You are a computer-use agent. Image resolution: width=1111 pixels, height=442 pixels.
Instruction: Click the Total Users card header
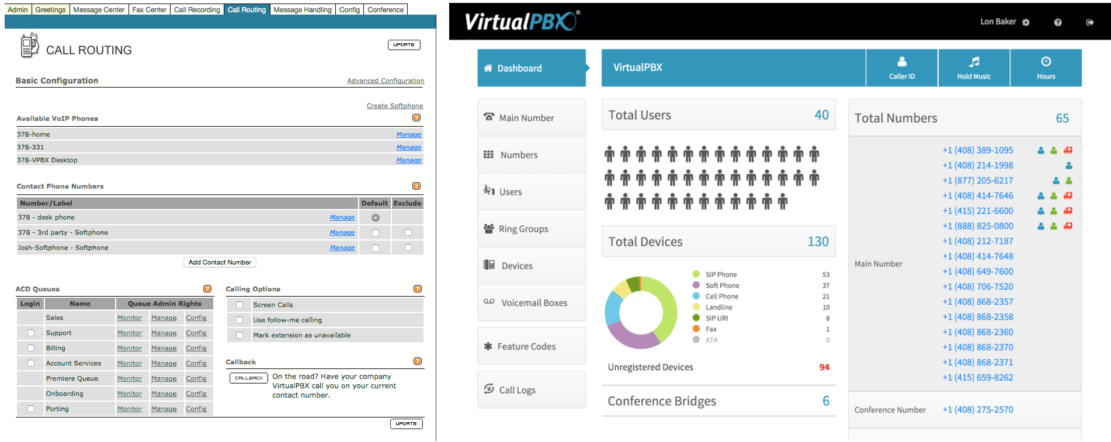tap(718, 115)
